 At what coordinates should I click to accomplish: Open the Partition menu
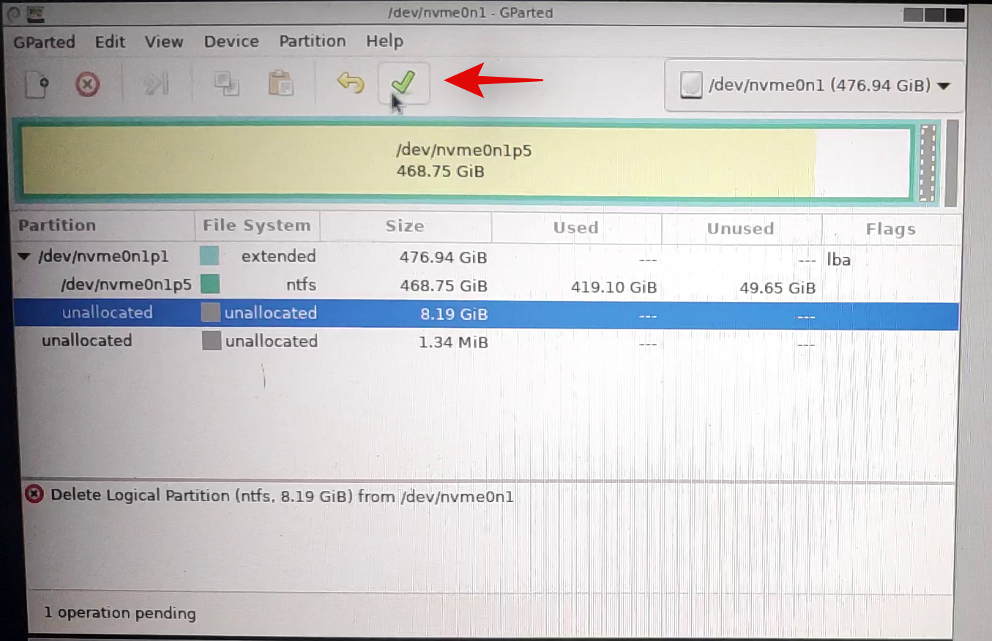[x=313, y=41]
